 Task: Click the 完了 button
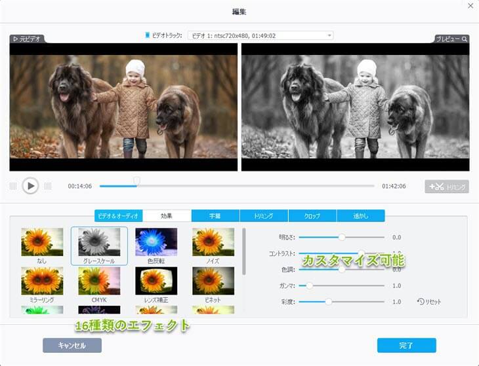(x=406, y=345)
